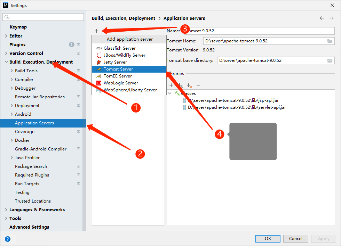This screenshot has height=246, width=341.
Task: Select the jsp-api.jar library entry
Action: point(230,100)
